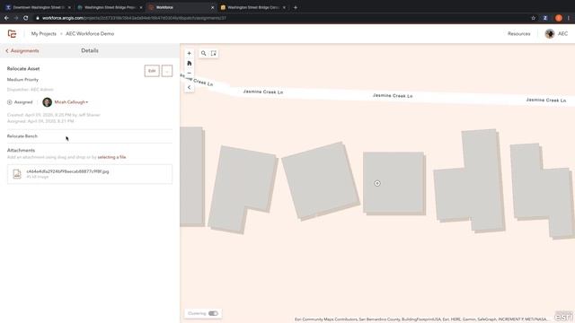
Task: Click the browser address bar URL
Action: [134, 18]
